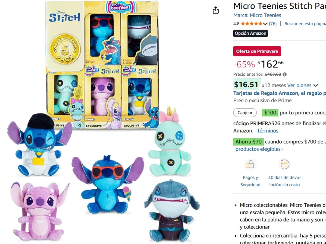The width and height of the screenshot is (326, 244).
Task: Click the Stitch collector's edition box image
Action: click(101, 62)
